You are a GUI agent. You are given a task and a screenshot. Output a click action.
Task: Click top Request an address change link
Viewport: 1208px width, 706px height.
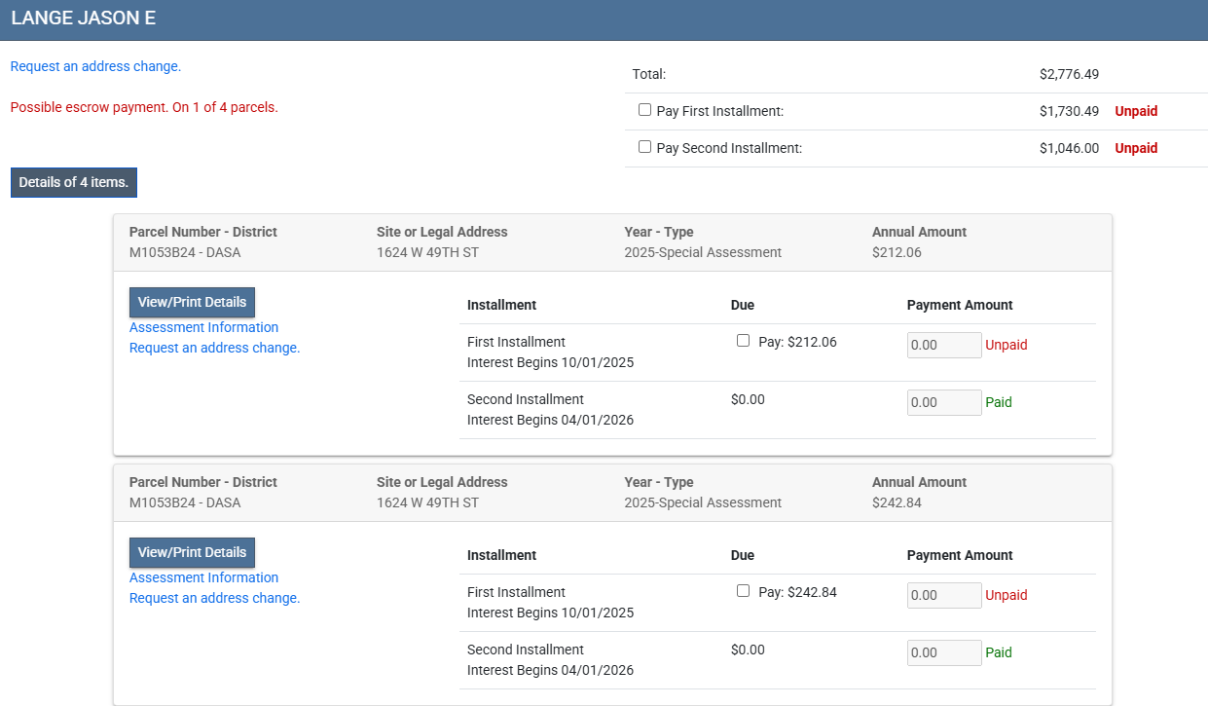(x=95, y=67)
